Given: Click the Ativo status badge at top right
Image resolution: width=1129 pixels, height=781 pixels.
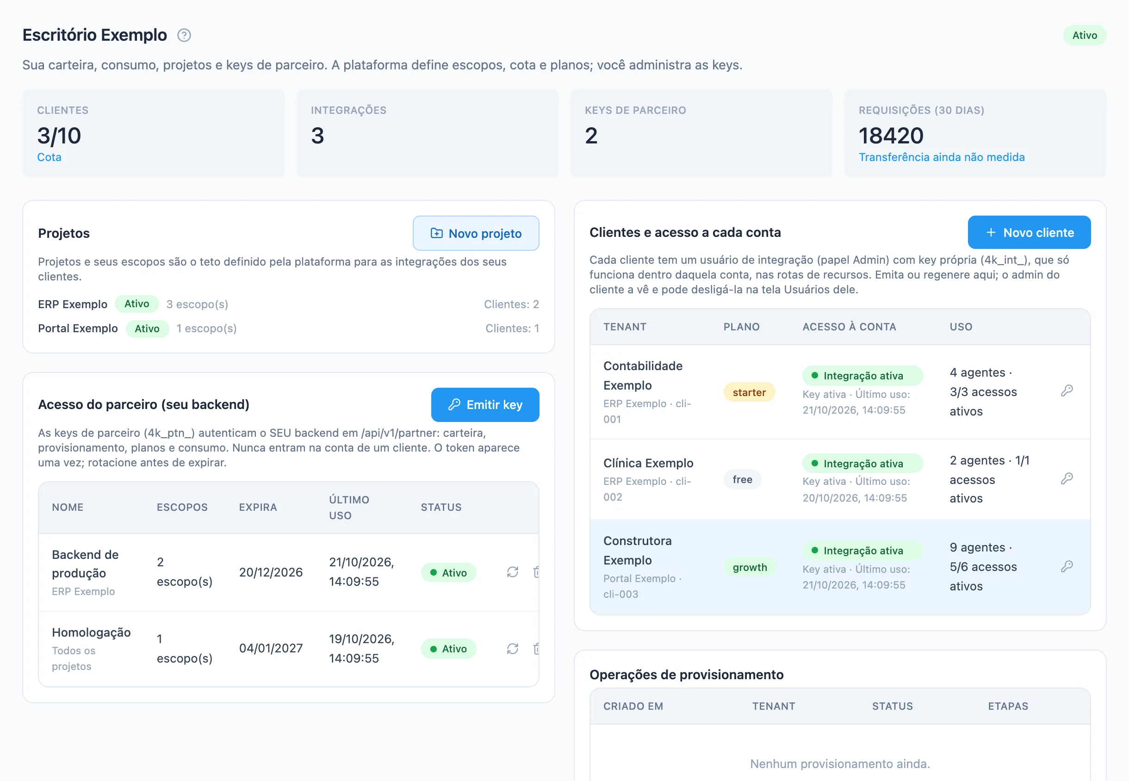Looking at the screenshot, I should coord(1085,35).
